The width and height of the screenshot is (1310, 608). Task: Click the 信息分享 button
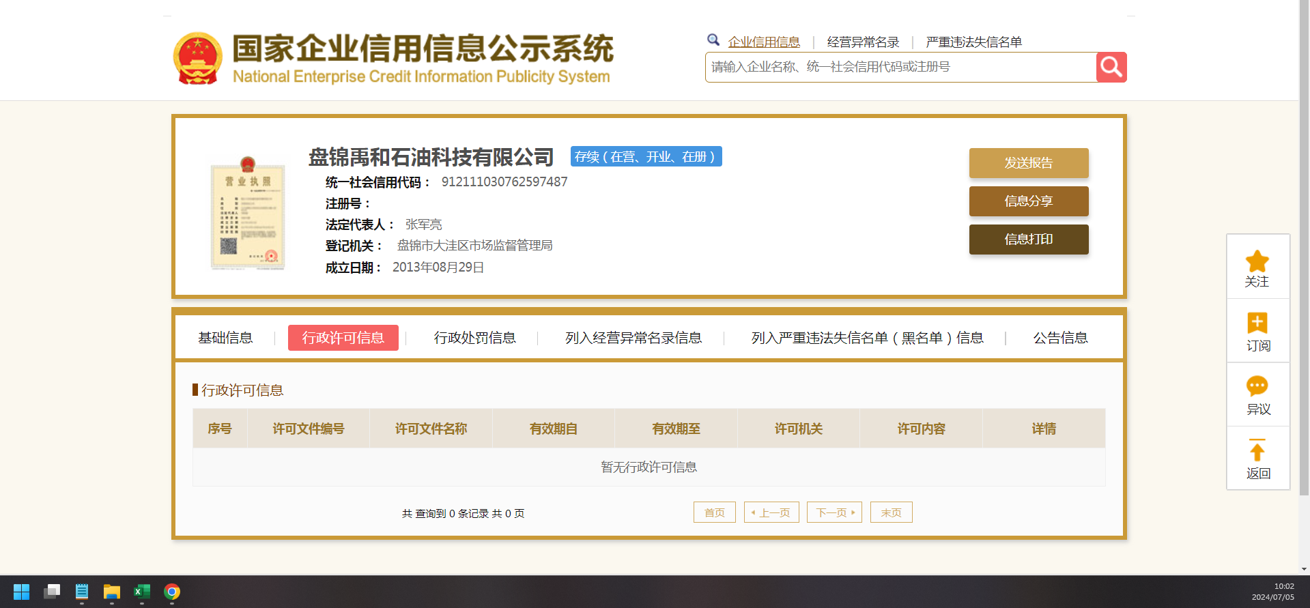pos(1029,201)
